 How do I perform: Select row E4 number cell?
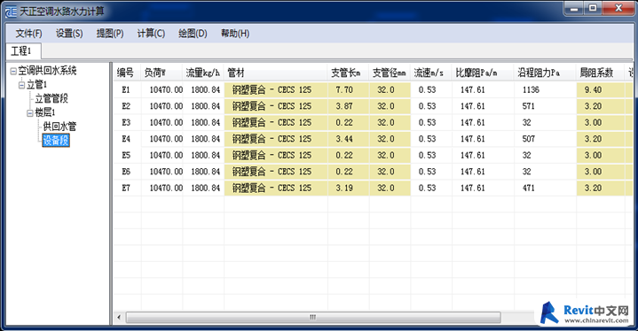pos(127,139)
